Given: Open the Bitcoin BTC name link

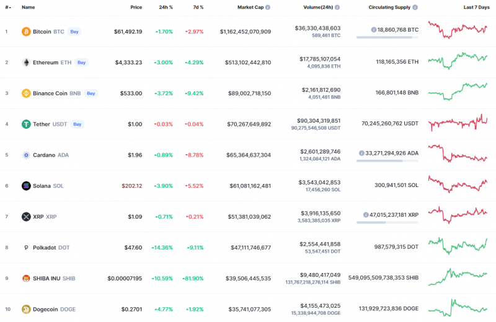Looking at the screenshot, I should point(48,32).
